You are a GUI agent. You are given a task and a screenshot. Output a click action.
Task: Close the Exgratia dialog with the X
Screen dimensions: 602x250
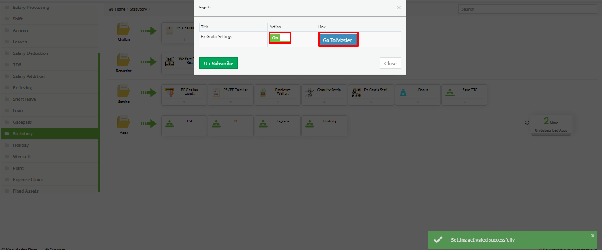click(399, 8)
